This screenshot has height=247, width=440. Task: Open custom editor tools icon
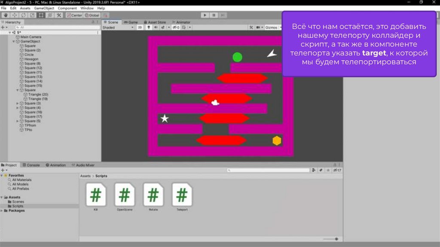(59, 15)
